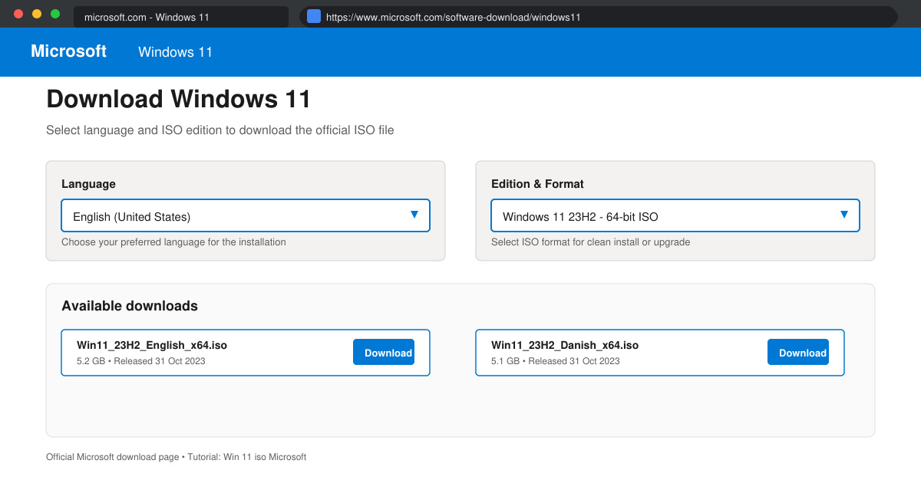921x483 pixels.
Task: Click the '5.2 GB • Released 31 Oct 2023' text
Action: [141, 361]
